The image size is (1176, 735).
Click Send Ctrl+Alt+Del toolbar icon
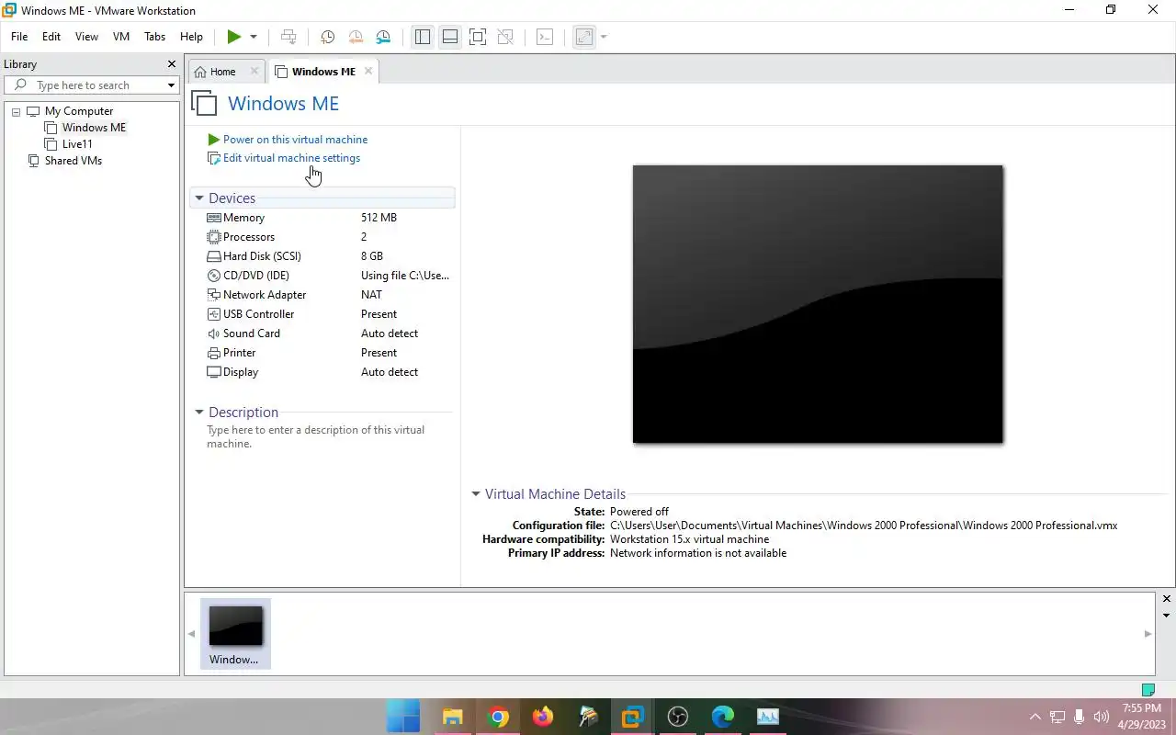[x=288, y=37]
